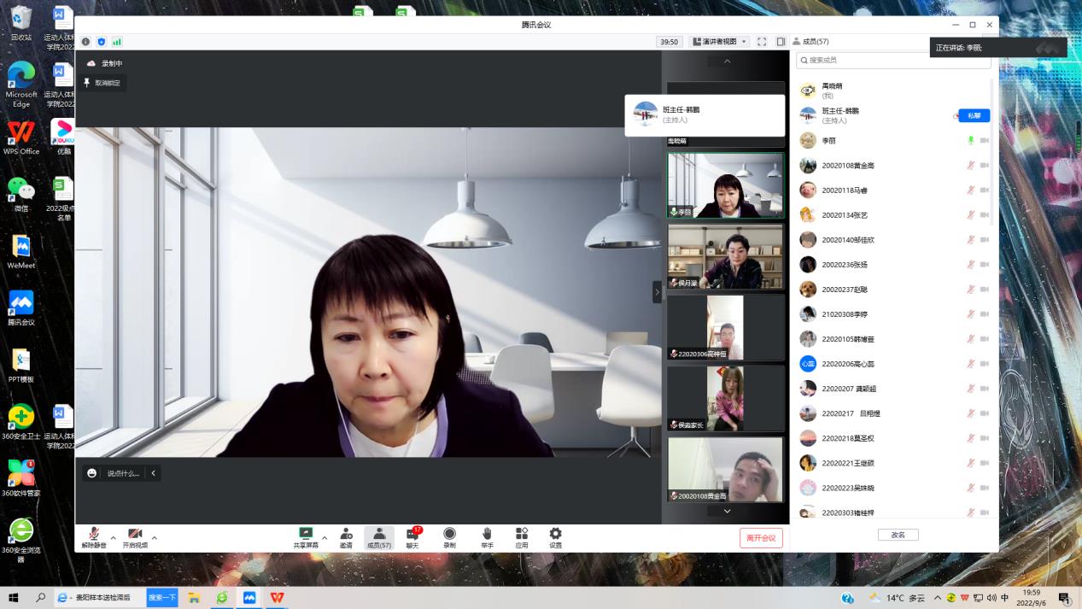Screen dimensions: 1082x609
Task: Page thumbnail strip up with top chevron
Action: [727, 61]
